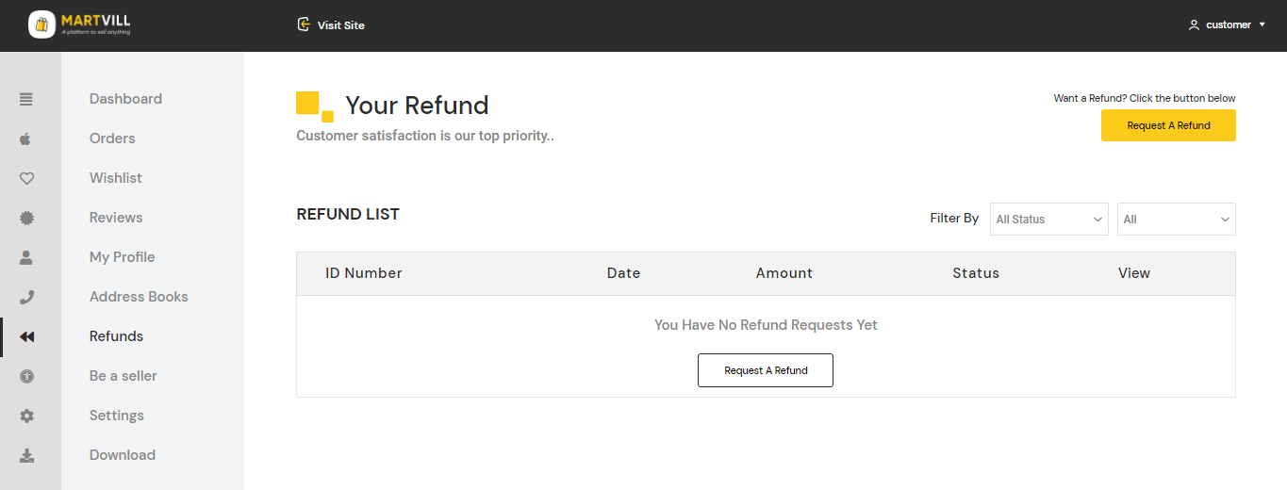Open the second filter dropdown labeled All
The image size is (1287, 490).
pos(1176,219)
